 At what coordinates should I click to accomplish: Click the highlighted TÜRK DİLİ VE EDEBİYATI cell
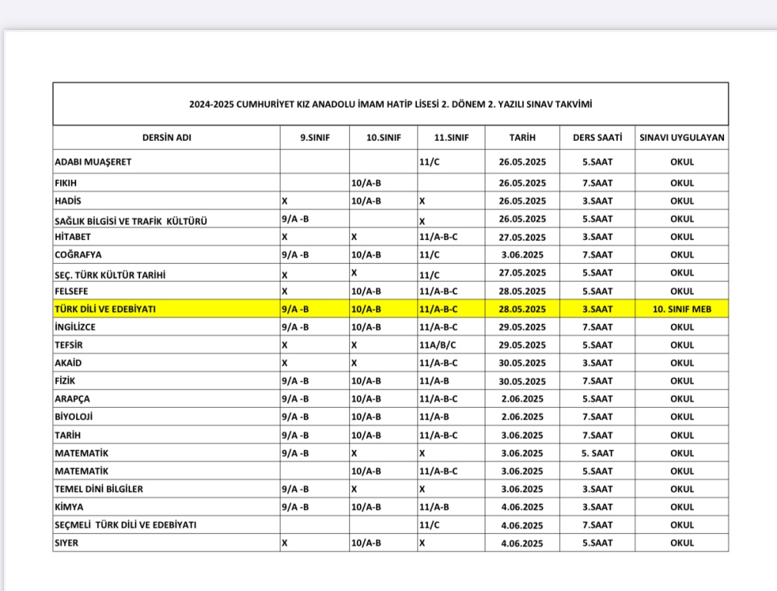click(105, 309)
